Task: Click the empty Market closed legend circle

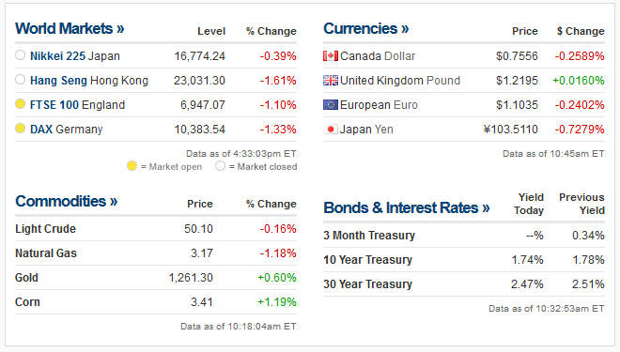Action: 220,166
